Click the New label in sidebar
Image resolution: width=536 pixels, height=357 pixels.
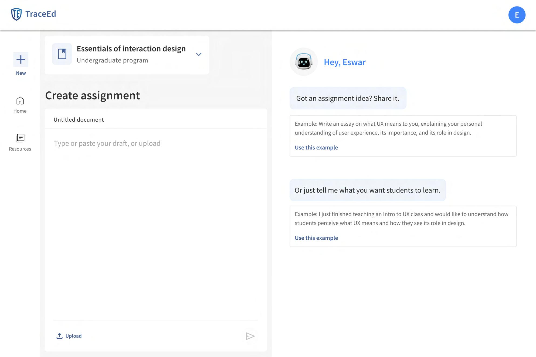coord(21,73)
